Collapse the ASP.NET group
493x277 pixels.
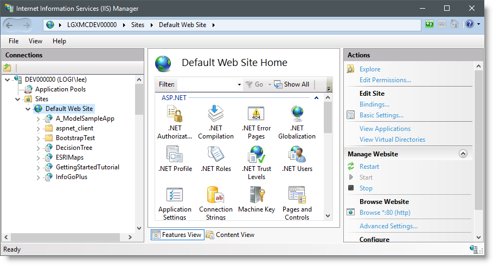coord(316,98)
